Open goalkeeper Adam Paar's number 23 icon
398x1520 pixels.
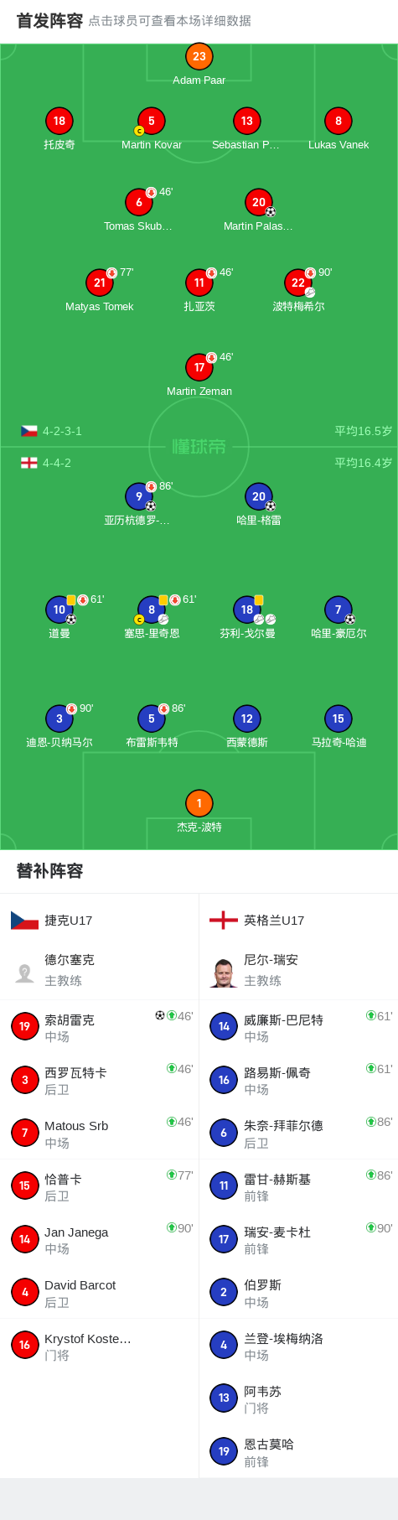199,56
